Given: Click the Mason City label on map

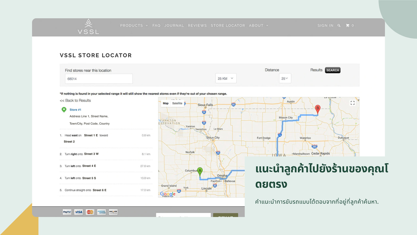Looking at the screenshot, I should [286, 118].
